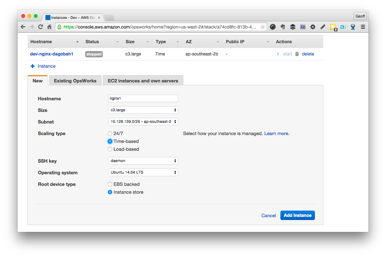
Task: Reload the page with the refresh icon
Action: point(40,27)
